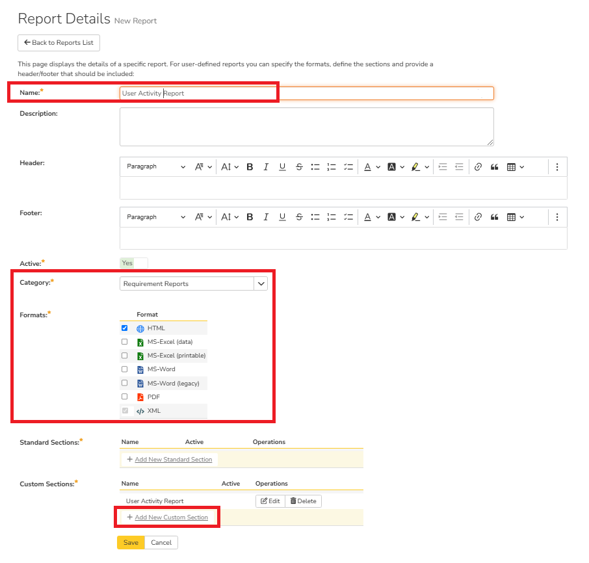
Task: Click Back to Reports List button
Action: pyautogui.click(x=59, y=43)
